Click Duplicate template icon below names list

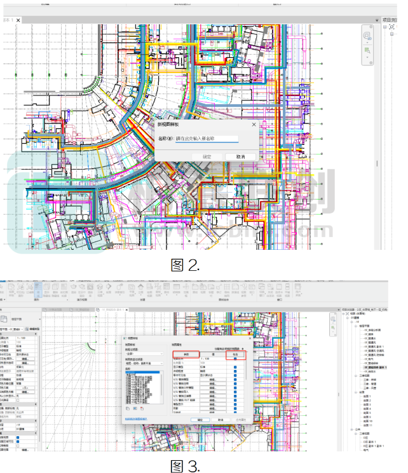(128, 408)
